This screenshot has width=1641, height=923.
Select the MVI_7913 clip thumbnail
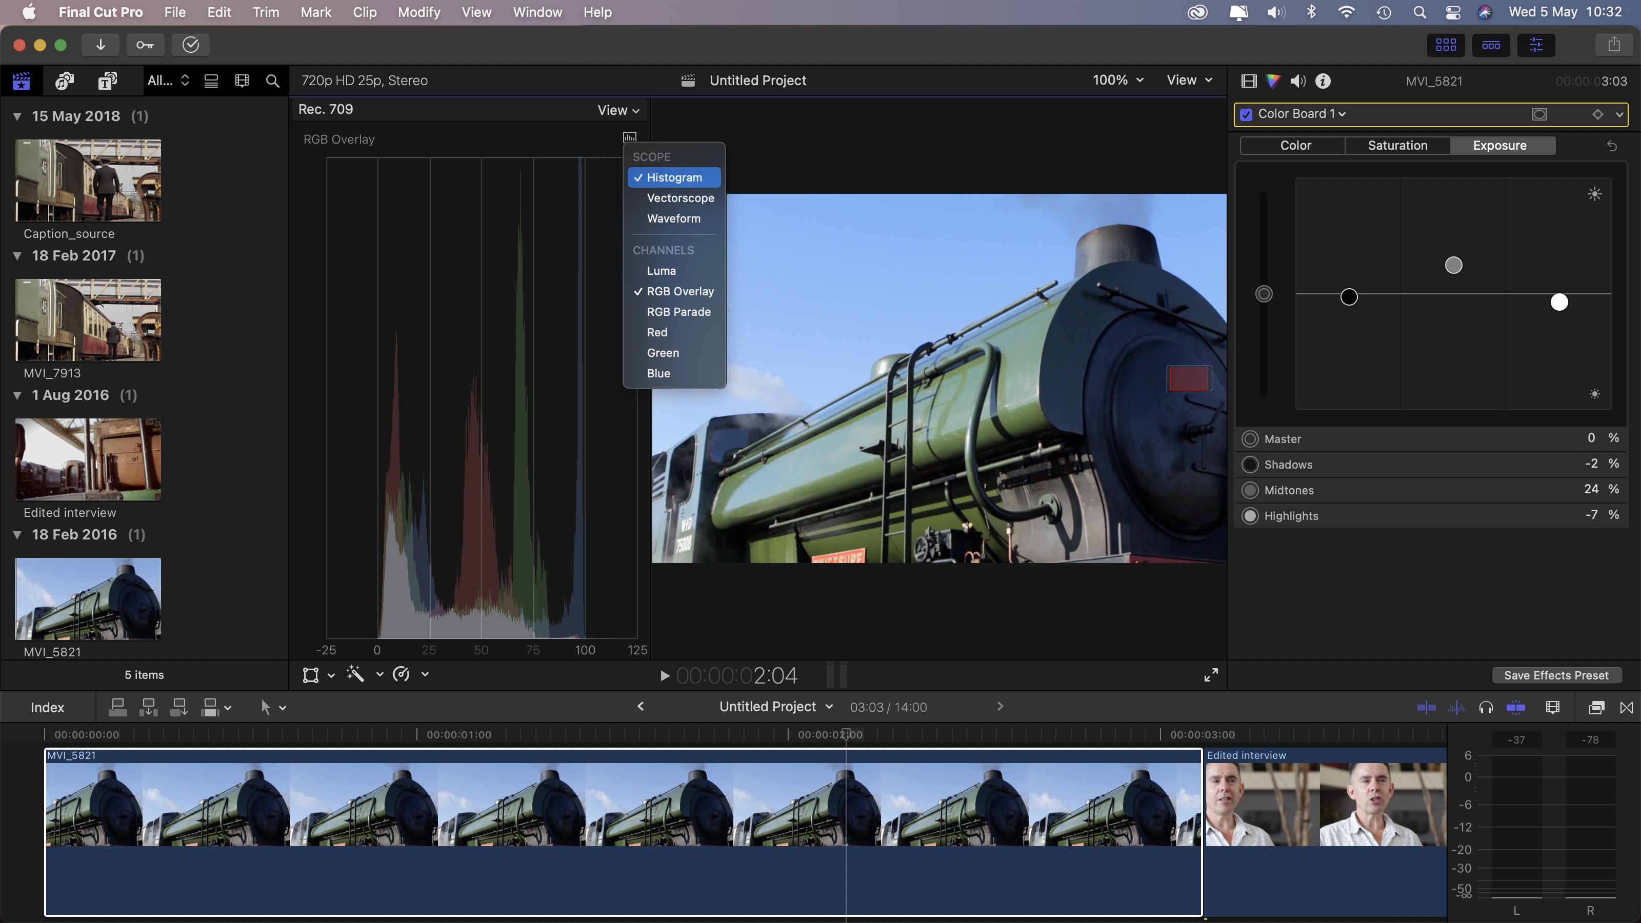point(87,320)
